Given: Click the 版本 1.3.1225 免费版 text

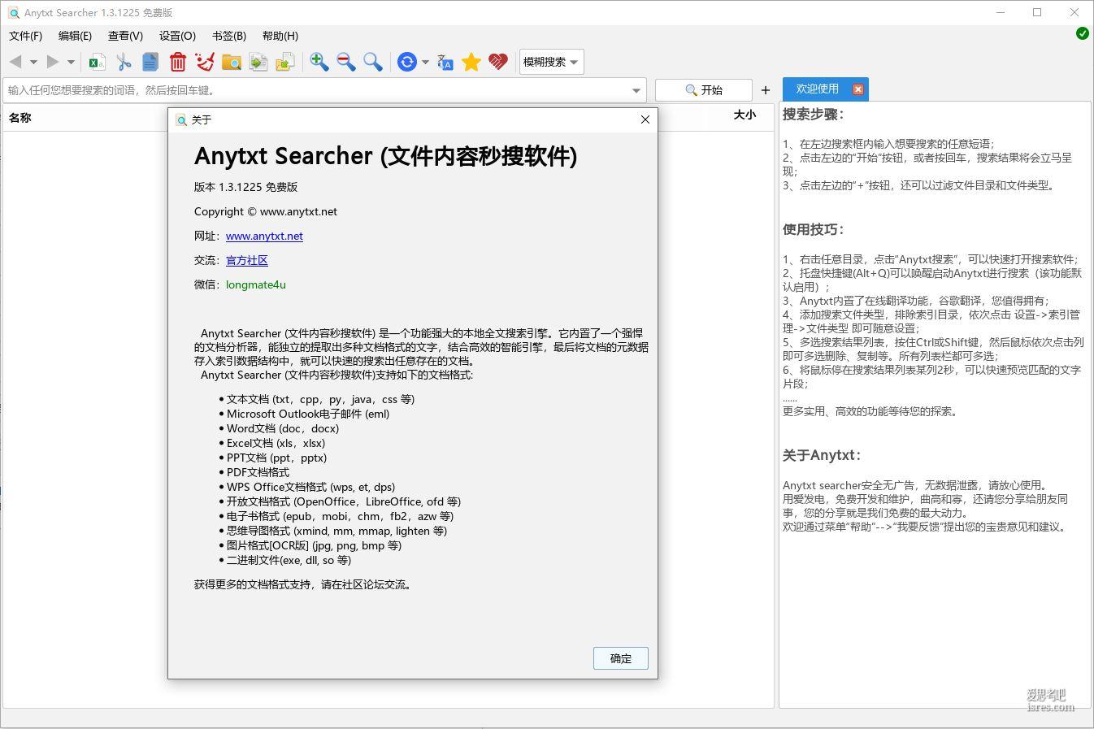Looking at the screenshot, I should [246, 187].
